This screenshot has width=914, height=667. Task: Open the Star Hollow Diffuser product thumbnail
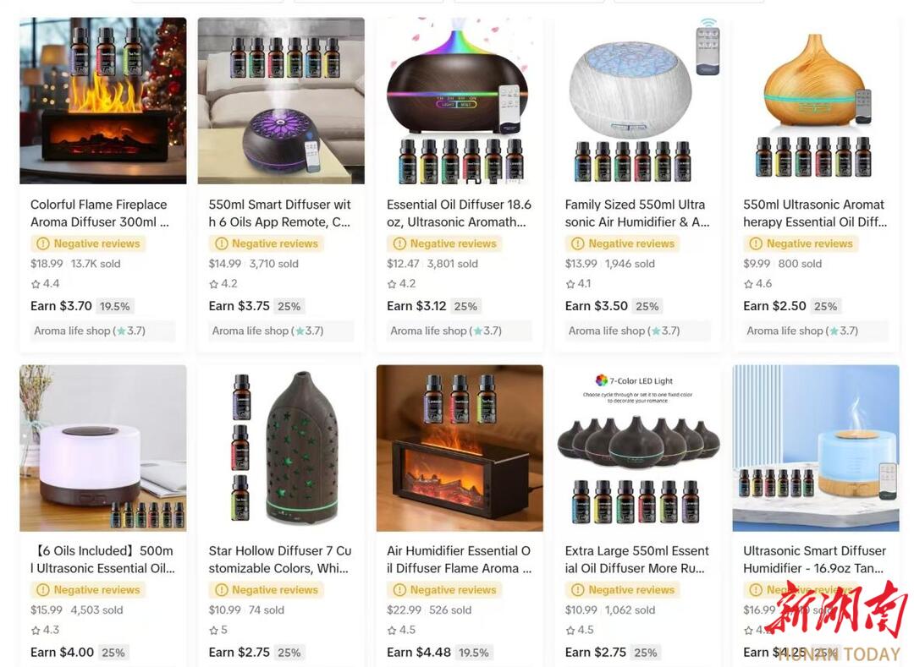tap(281, 448)
